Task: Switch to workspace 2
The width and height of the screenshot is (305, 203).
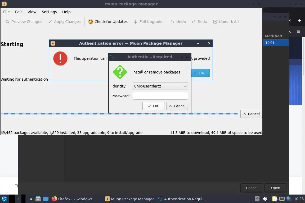Action: (18, 199)
